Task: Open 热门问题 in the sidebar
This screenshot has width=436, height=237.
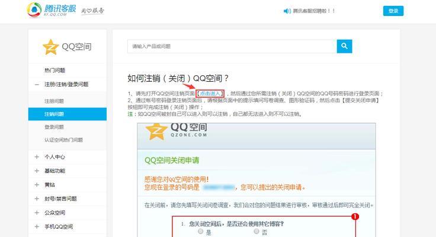Action: 54,71
